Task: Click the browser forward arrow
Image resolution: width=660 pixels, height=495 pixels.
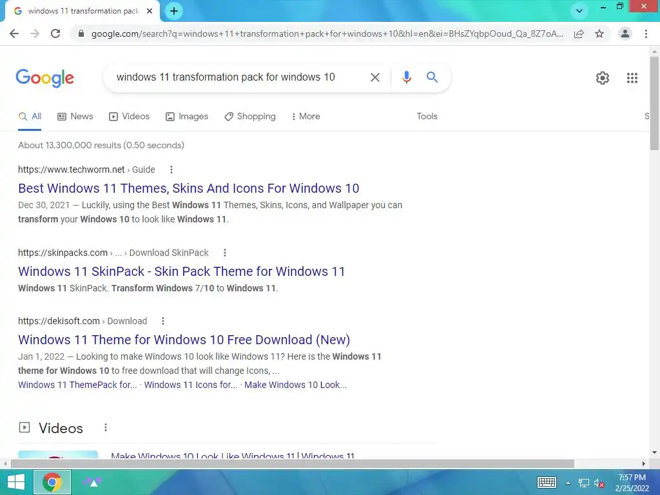Action: click(35, 34)
